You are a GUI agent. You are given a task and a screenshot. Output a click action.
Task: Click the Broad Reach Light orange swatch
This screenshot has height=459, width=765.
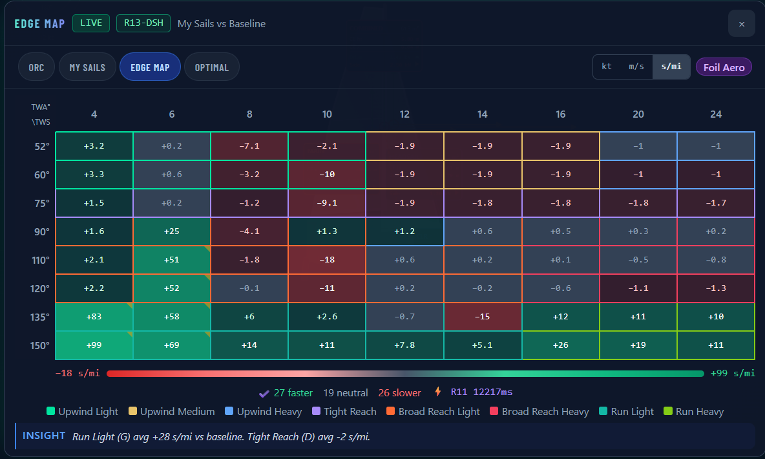(x=390, y=411)
